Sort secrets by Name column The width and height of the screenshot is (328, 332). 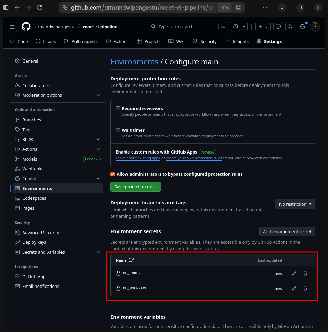(x=125, y=260)
